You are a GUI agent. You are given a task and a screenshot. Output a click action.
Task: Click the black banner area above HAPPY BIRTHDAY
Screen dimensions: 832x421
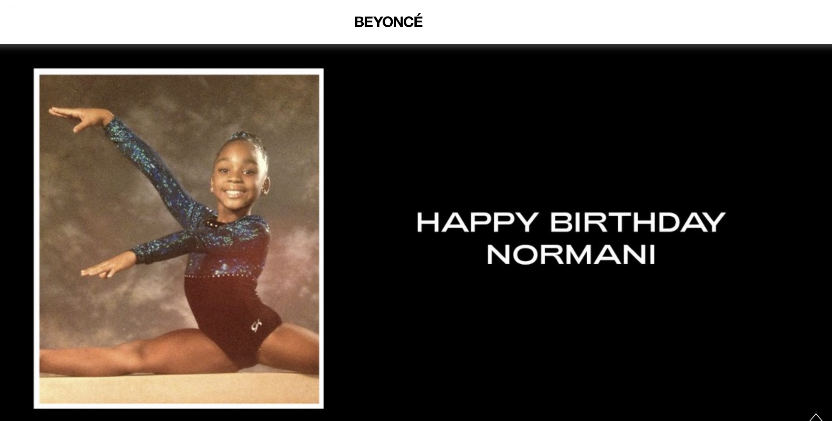coord(571,130)
